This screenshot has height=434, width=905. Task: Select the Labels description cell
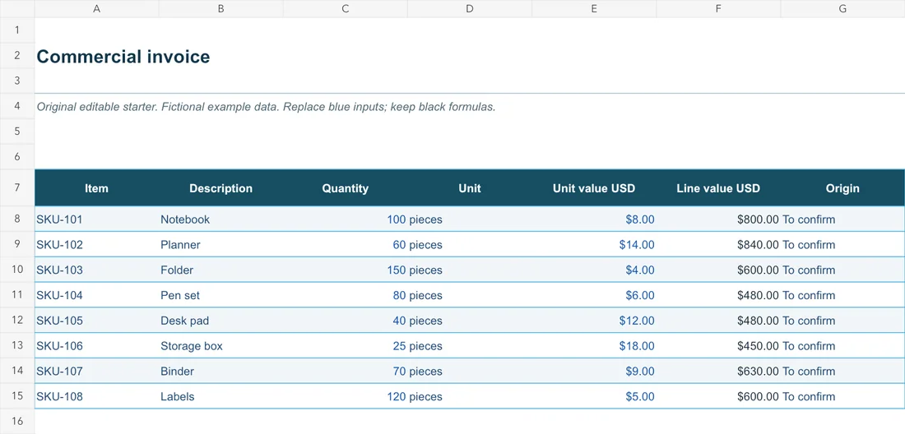[220, 396]
